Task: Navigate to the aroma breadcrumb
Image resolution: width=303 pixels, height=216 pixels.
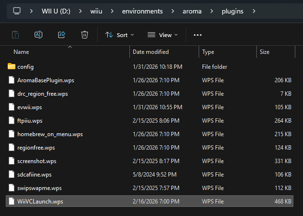Action: (192, 11)
